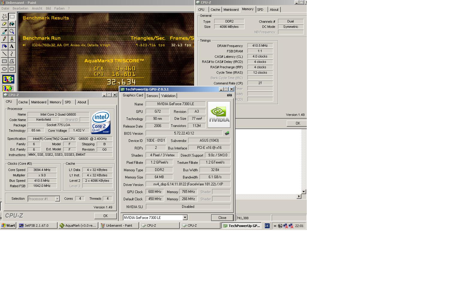Screen dimensions: 453x283
Task: Expand the GeForce 7300 LE card dropdown
Action: point(185,218)
